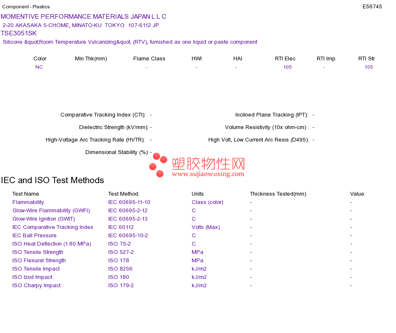Click the RTI Str column header
This screenshot has height=333, width=396.
coord(366,59)
